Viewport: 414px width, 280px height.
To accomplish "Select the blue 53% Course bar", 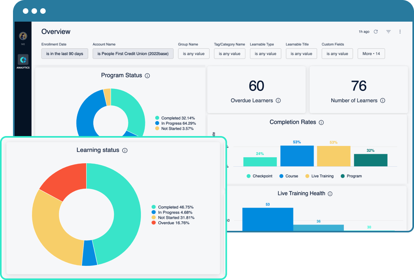I will [x=297, y=156].
